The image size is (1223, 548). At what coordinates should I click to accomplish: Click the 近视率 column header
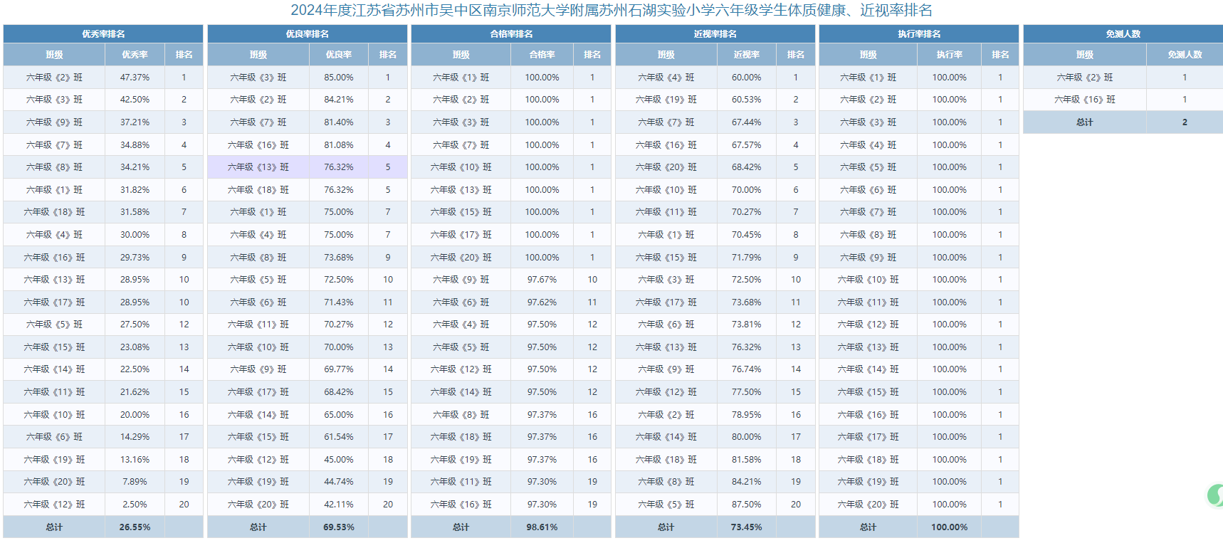click(x=746, y=55)
